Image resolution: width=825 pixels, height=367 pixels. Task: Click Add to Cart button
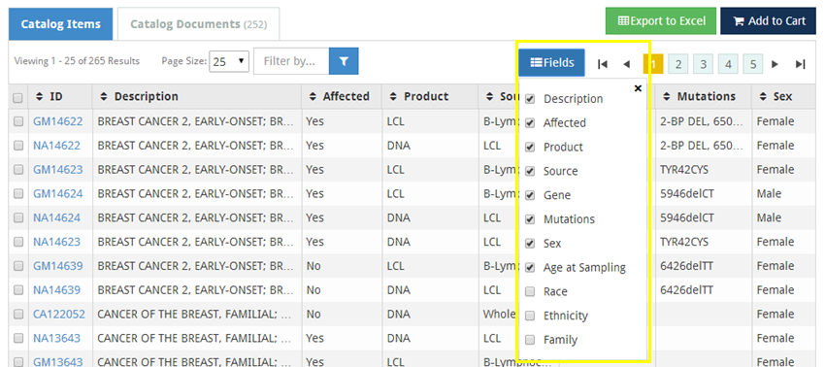768,21
